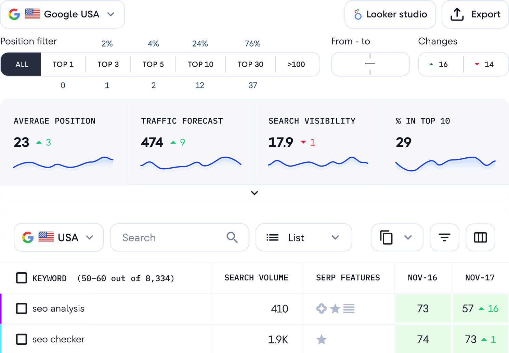
Task: Click the Looker Studio logo icon
Action: (358, 14)
